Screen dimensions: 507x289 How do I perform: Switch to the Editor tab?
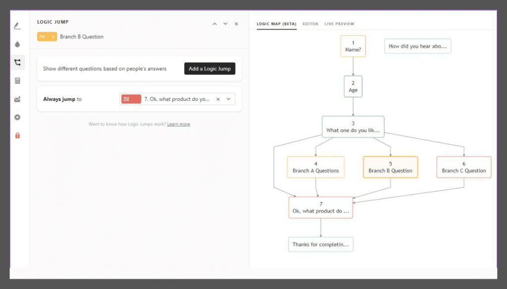tap(310, 24)
